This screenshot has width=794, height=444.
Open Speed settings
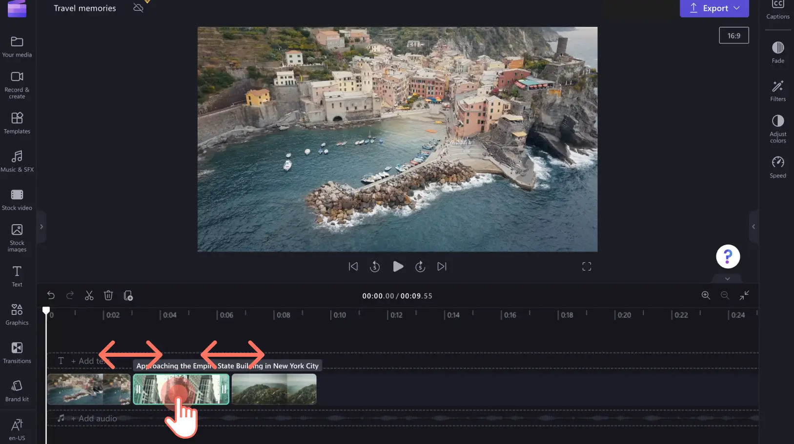778,167
